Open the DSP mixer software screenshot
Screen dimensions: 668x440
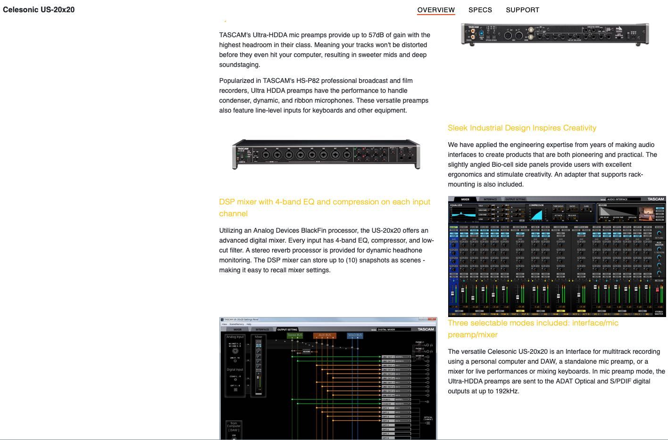[x=557, y=256]
